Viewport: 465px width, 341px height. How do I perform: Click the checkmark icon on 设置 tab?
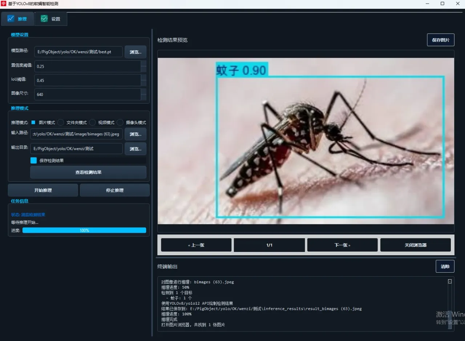[x=44, y=19]
